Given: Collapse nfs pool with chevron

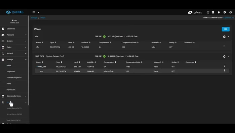Looking at the screenshot, I should point(229,37).
